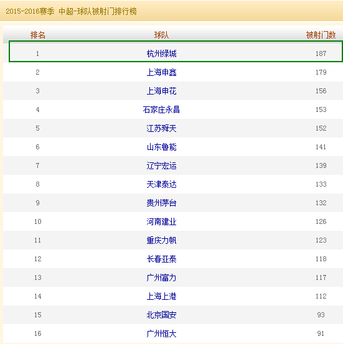Click the 排名 column header
343x344 pixels.
(38, 35)
